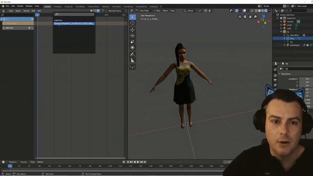Toggle X-ray icon in viewport header
The width and height of the screenshot is (313, 176).
(252, 11)
